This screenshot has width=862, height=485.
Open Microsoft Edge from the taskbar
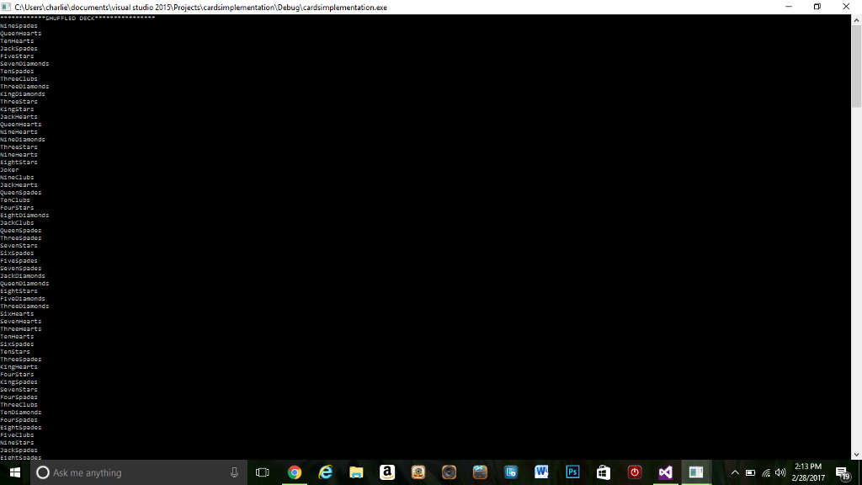325,472
